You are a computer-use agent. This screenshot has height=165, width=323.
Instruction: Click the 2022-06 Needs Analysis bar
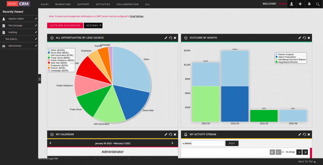tap(293, 116)
